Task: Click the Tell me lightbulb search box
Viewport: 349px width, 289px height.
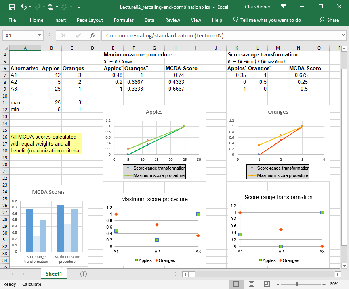Action: [267, 20]
